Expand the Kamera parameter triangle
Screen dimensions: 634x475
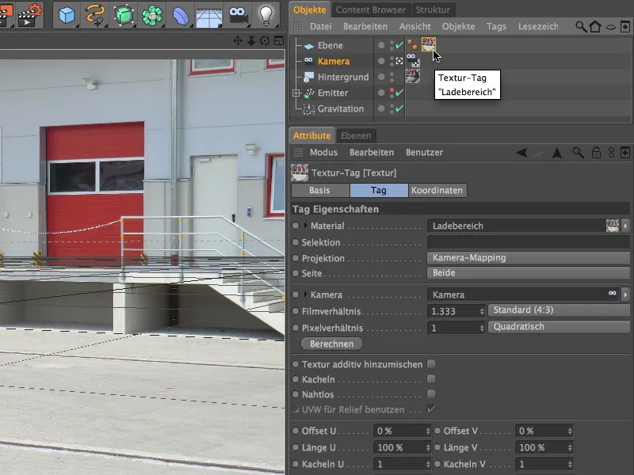pos(306,294)
